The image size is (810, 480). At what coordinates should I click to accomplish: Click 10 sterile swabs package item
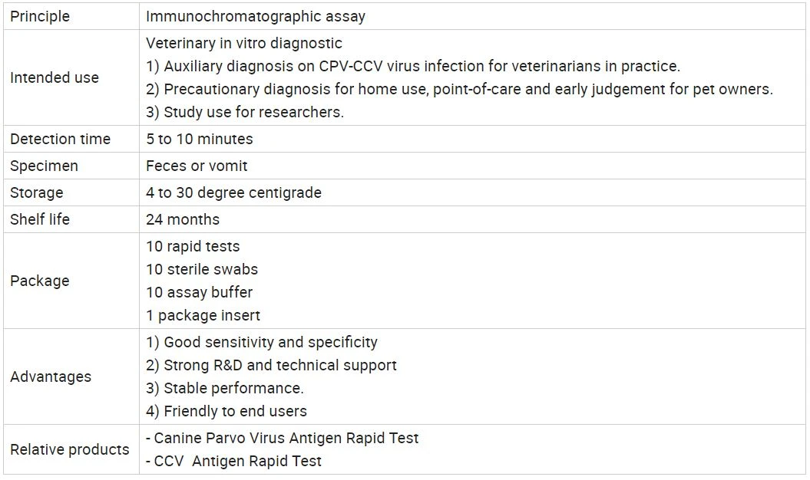(201, 269)
